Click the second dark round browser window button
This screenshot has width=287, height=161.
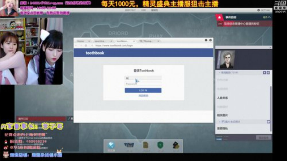tap(210, 40)
